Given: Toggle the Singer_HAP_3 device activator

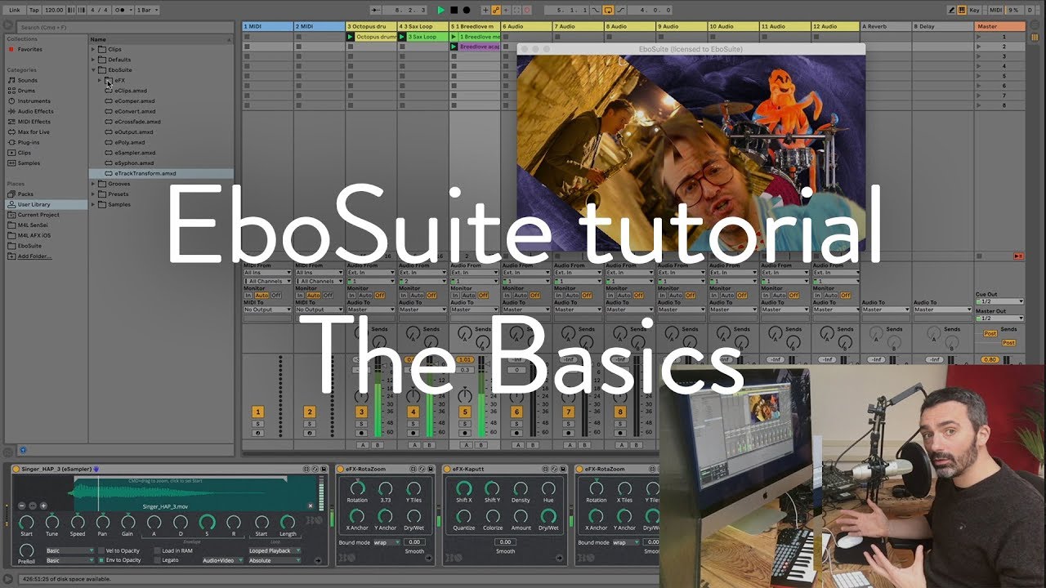Looking at the screenshot, I should coord(16,469).
